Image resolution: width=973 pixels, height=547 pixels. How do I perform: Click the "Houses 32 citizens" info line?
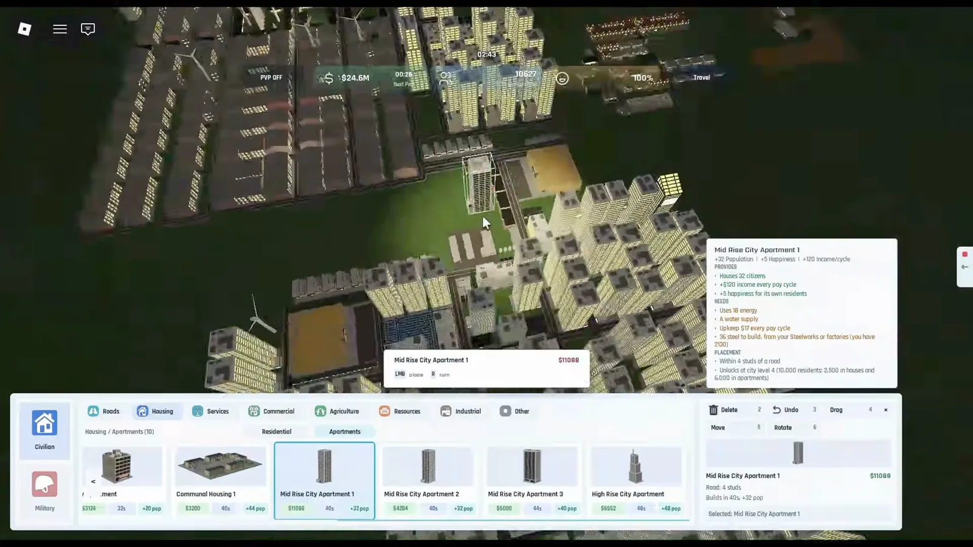[743, 276]
